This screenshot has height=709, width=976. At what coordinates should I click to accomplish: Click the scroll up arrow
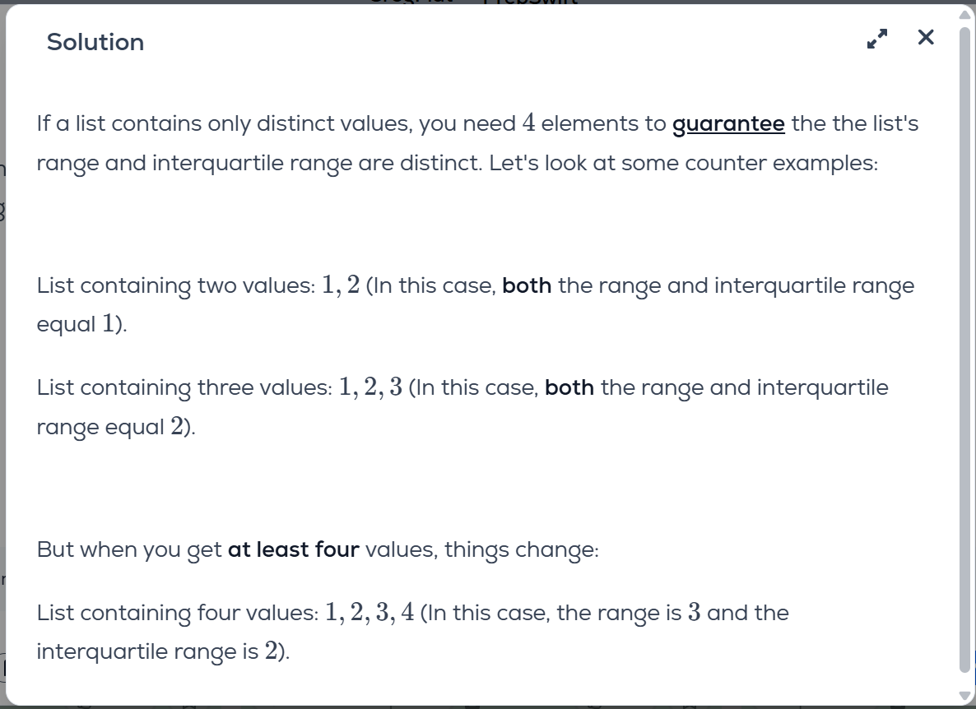point(966,14)
